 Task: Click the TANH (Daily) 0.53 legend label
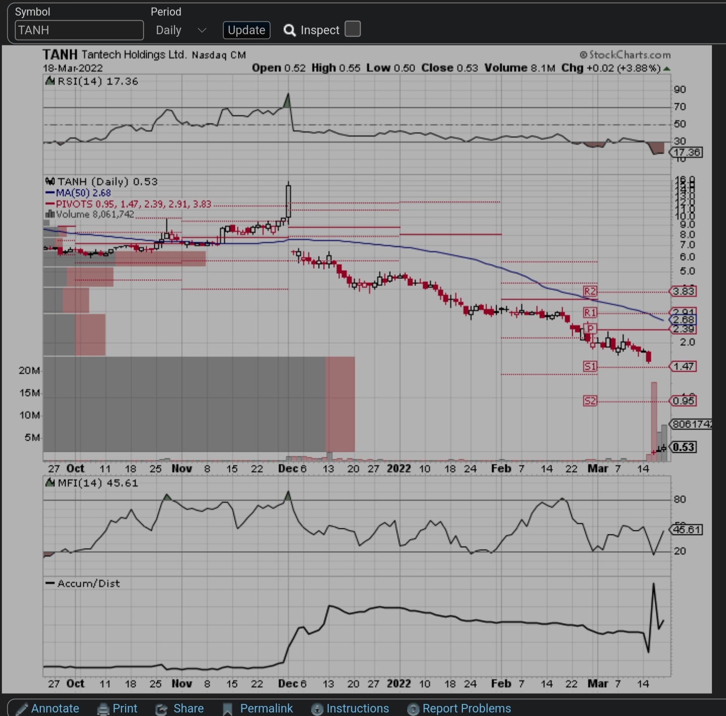click(x=101, y=182)
